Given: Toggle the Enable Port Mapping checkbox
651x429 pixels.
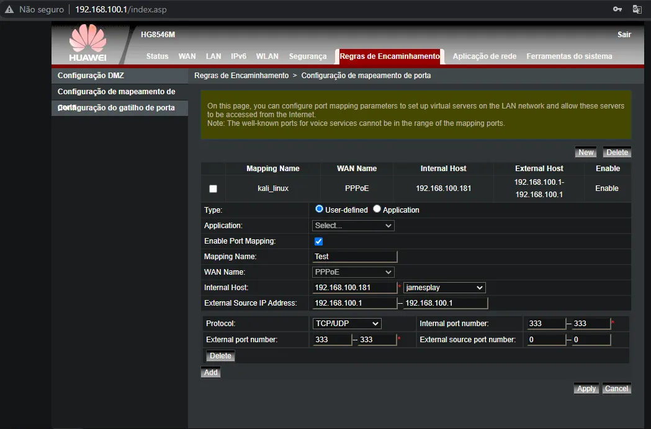Looking at the screenshot, I should pos(319,241).
